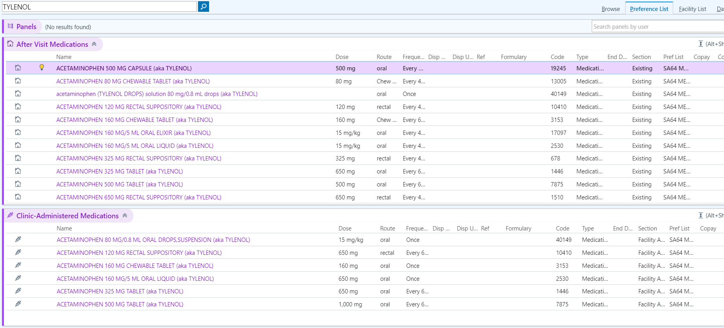Collapse the Clinic-Administered Medications section

click(125, 216)
